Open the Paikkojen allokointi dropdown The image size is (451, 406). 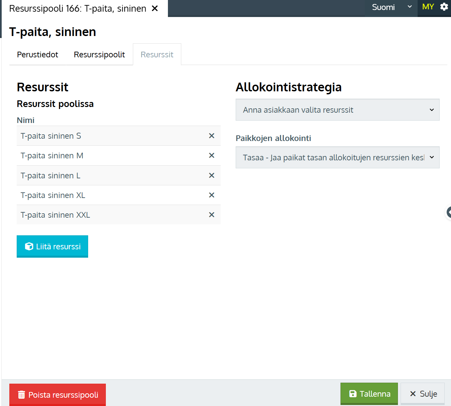click(337, 157)
